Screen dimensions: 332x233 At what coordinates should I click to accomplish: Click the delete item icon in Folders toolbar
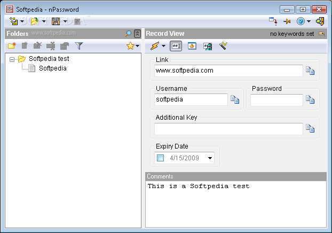(51, 46)
